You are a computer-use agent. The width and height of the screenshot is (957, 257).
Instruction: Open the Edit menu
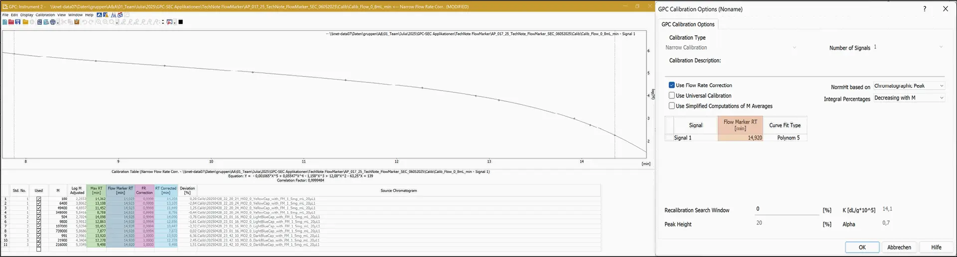point(14,15)
